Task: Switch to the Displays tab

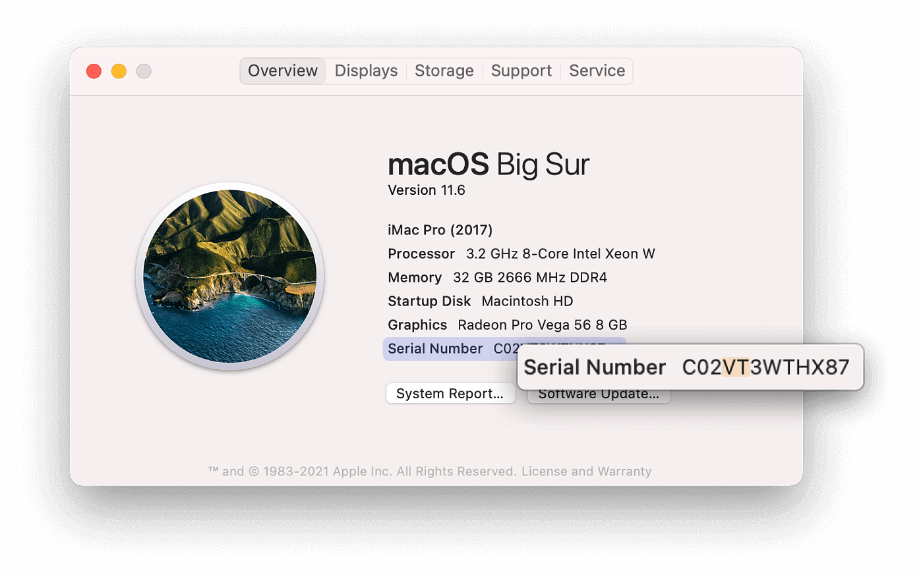Action: pyautogui.click(x=365, y=70)
